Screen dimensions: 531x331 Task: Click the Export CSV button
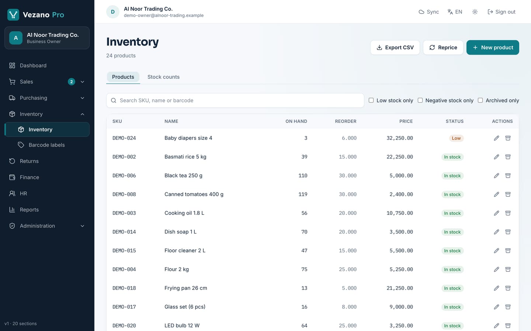(x=395, y=47)
